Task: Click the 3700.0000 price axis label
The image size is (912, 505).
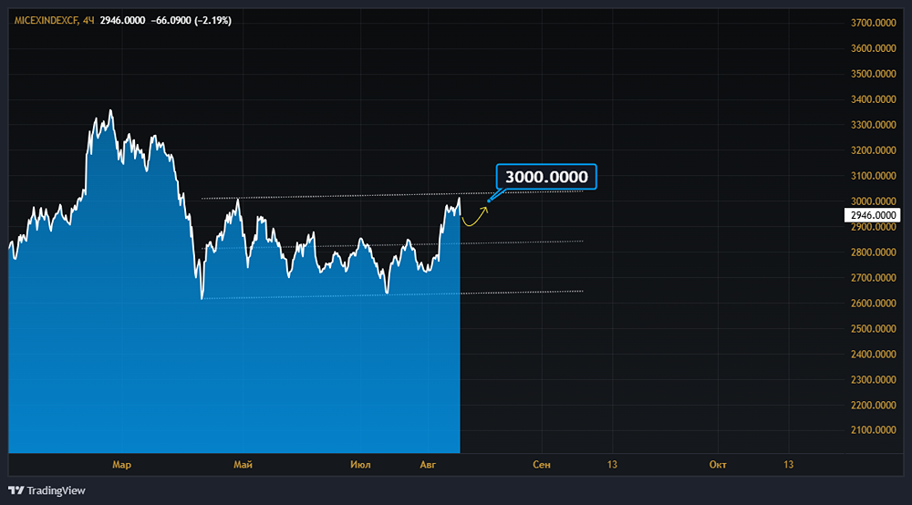Action: [x=871, y=23]
